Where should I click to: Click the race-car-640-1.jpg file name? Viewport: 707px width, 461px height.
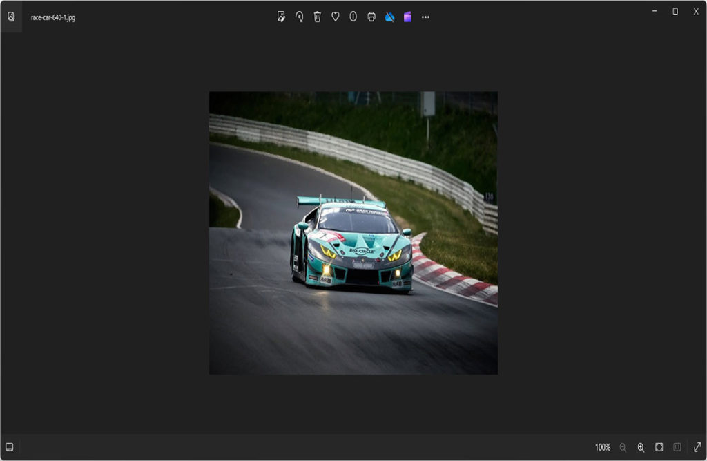click(53, 17)
